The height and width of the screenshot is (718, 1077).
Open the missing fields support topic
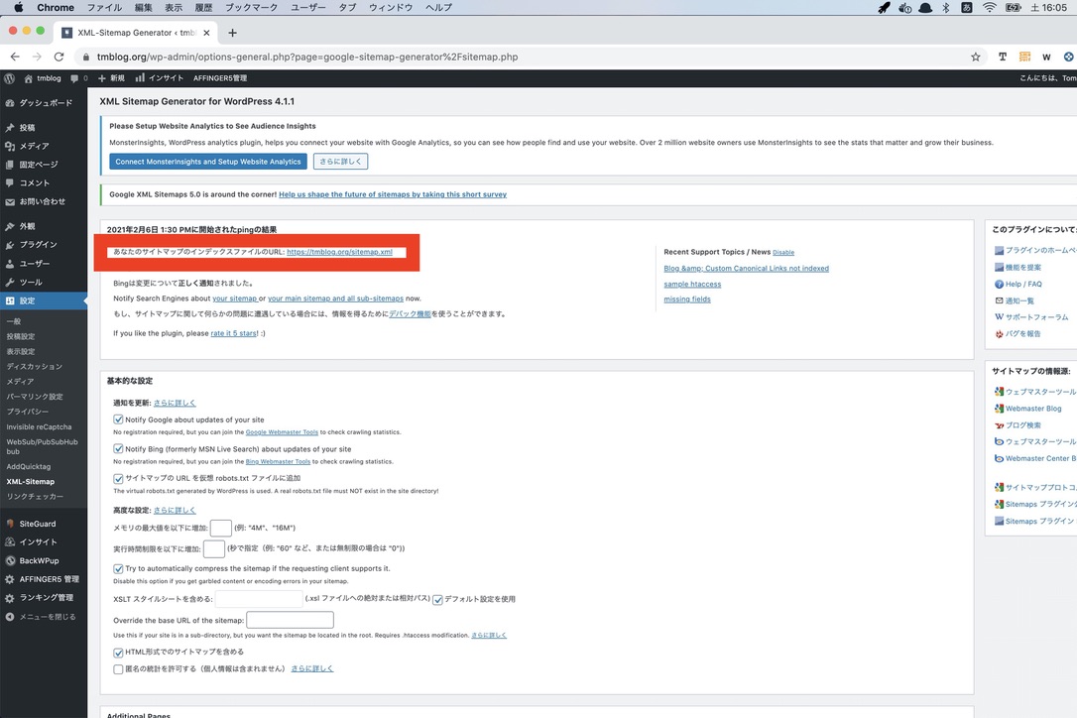pyautogui.click(x=687, y=299)
